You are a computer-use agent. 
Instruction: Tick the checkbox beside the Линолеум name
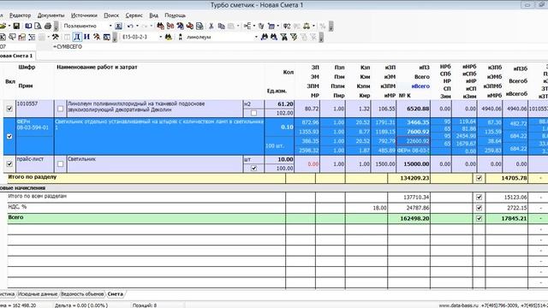(61, 109)
